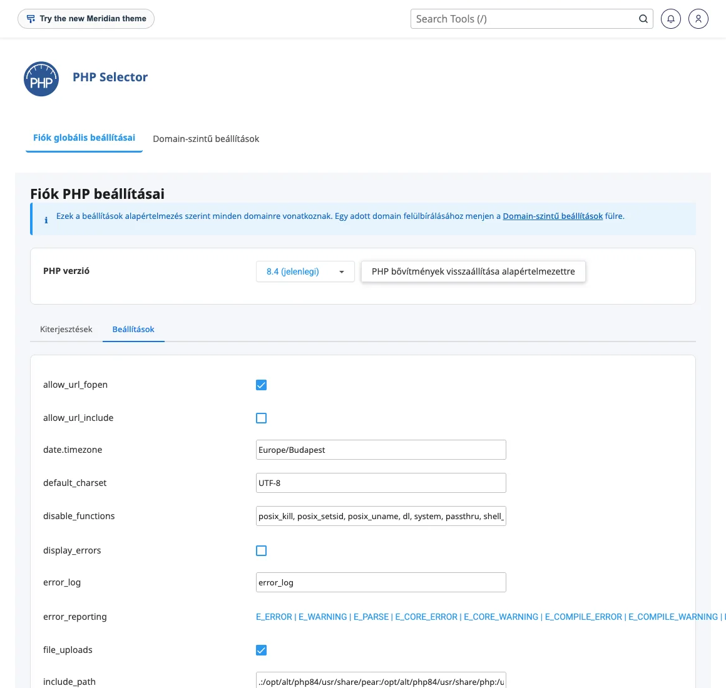
Task: Click PHP bővítmények visszaállítása alapértelmezettre button
Action: click(473, 271)
